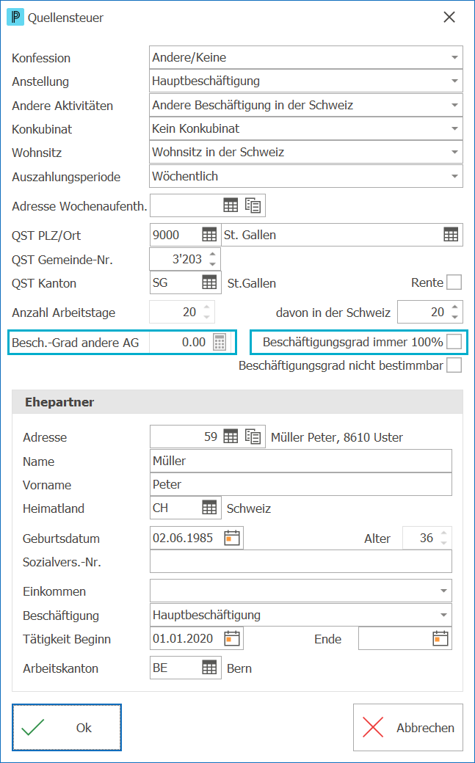Toggle the Rente checkbox
Screen dimensions: 475x763
coord(454,282)
